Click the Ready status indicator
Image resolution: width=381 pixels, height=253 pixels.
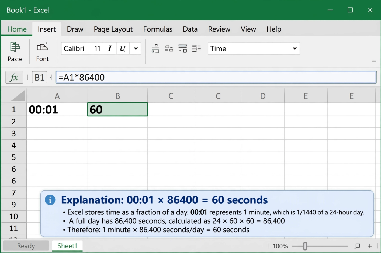click(26, 246)
